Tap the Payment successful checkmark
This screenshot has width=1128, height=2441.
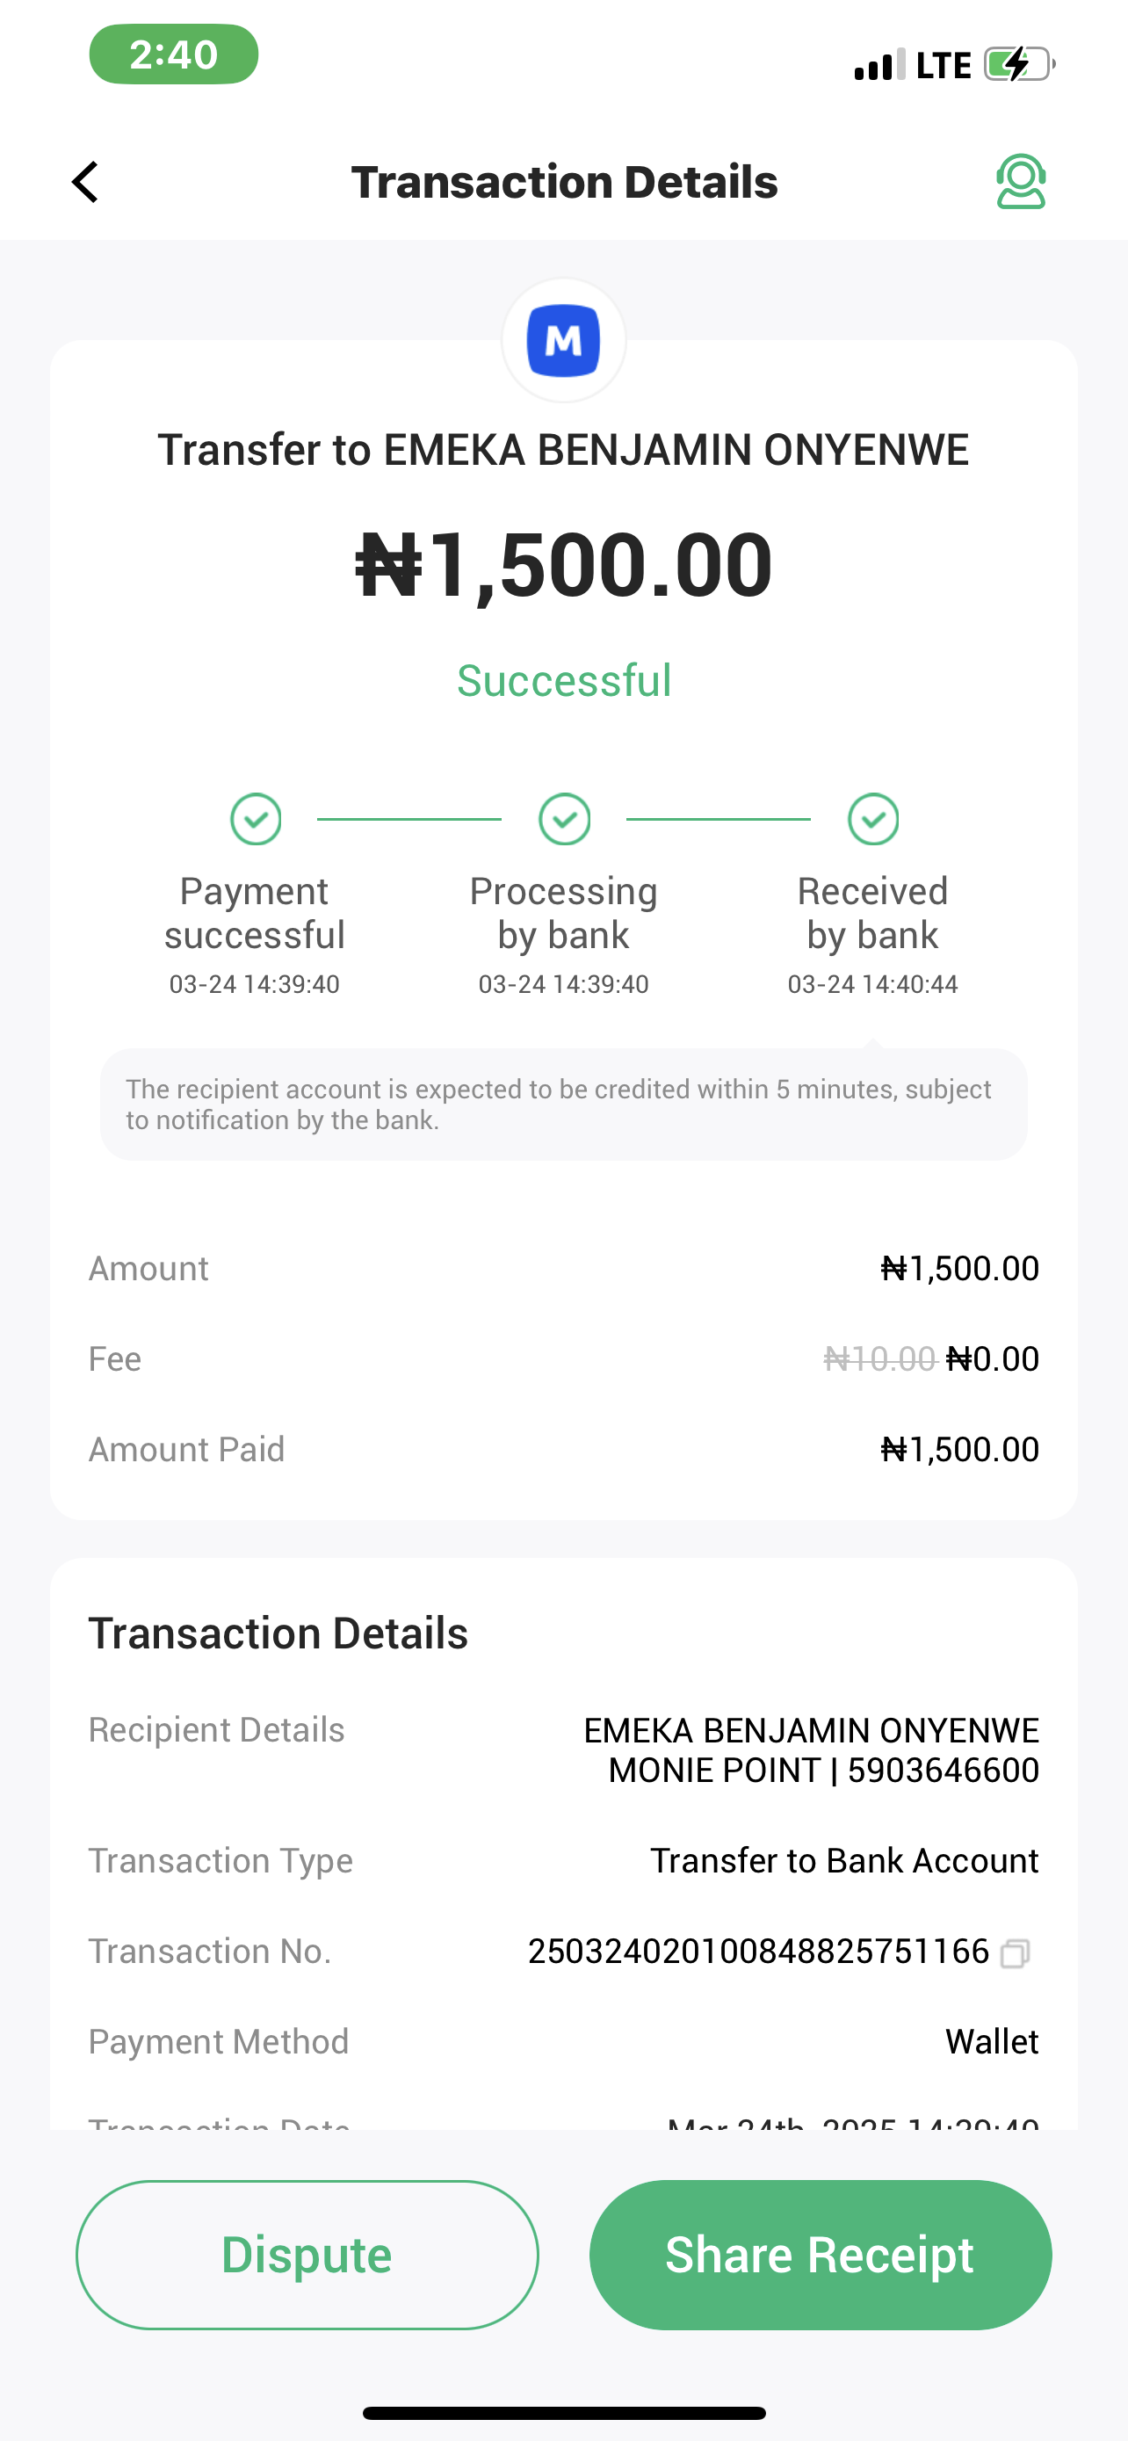click(256, 819)
